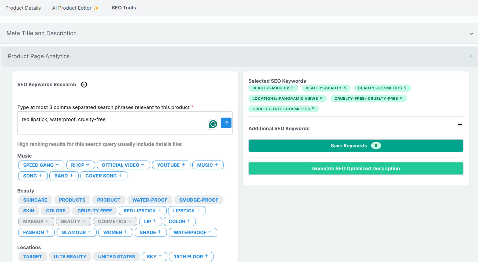478x262 pixels.
Task: Add the MUSIC keyword chip
Action: coord(208,165)
